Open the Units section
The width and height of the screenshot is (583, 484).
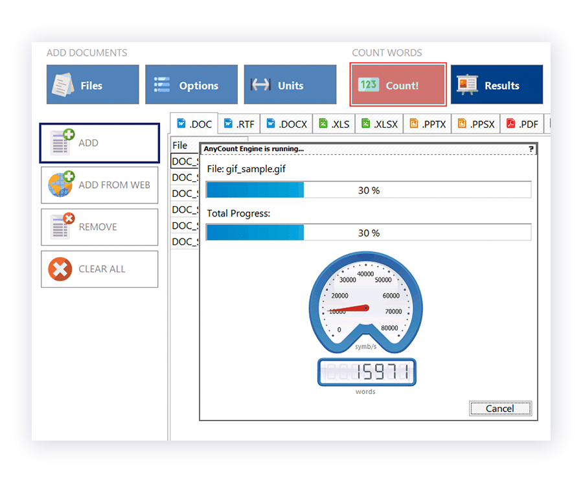(x=290, y=85)
